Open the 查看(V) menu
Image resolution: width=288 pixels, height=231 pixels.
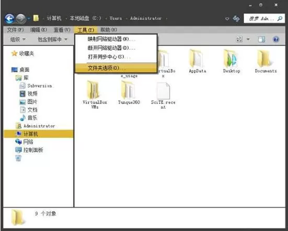click(62, 30)
